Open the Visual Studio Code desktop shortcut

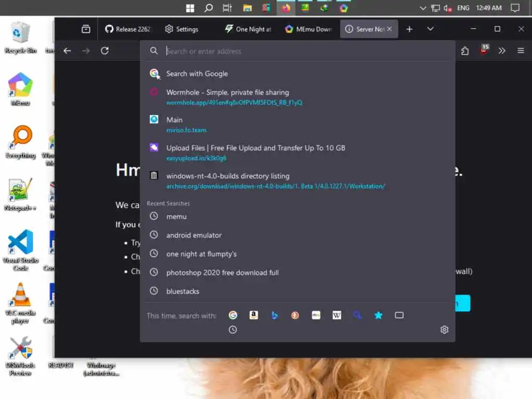click(x=20, y=250)
